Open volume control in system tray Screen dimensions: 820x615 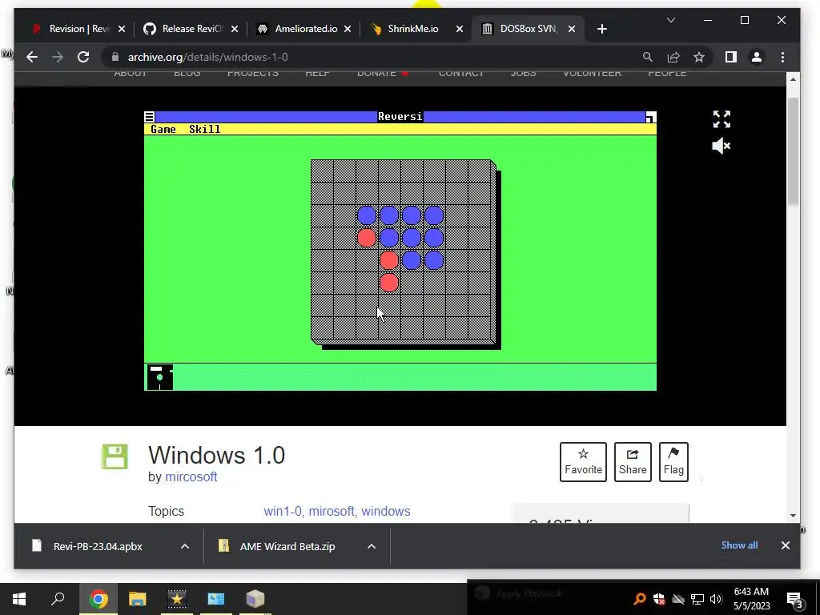coord(716,599)
